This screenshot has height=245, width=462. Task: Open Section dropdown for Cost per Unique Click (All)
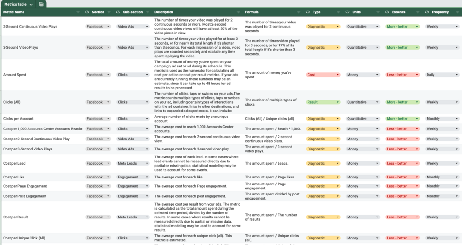(x=98, y=238)
